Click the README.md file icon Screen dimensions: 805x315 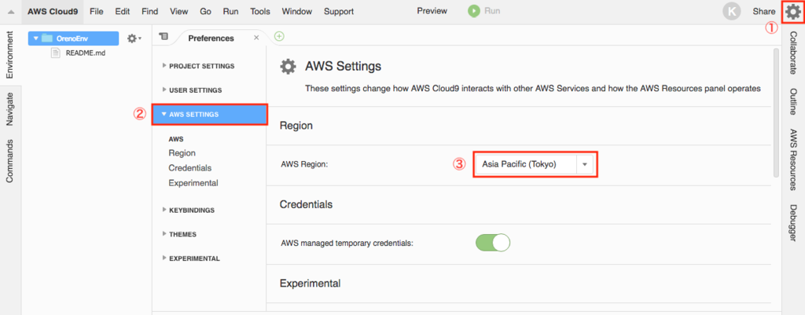pos(56,52)
